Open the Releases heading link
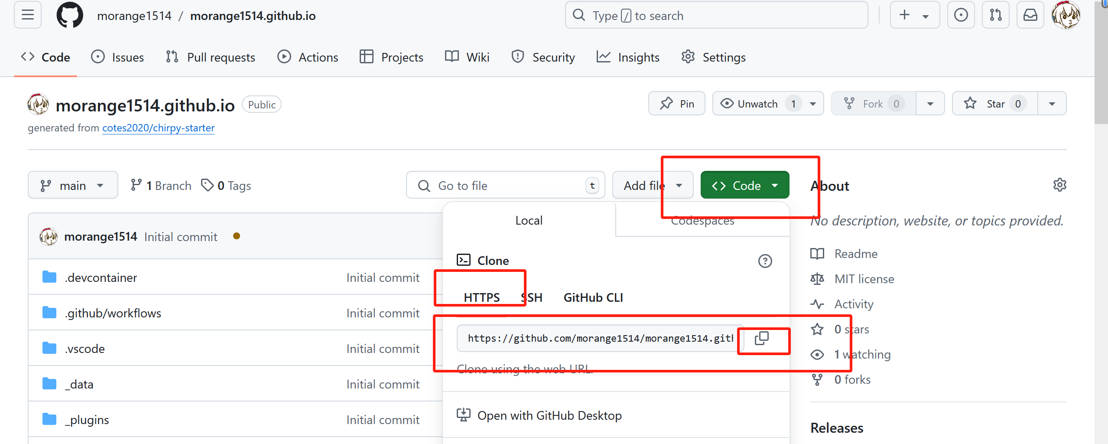 tap(837, 428)
